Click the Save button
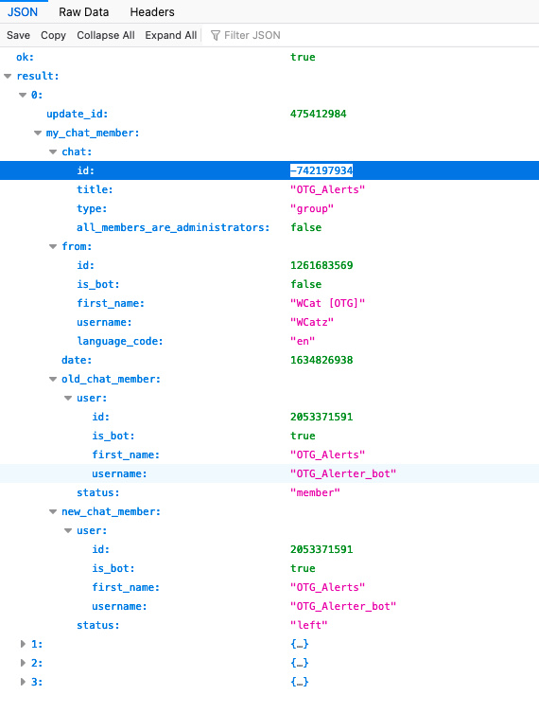539x713 pixels. click(18, 35)
